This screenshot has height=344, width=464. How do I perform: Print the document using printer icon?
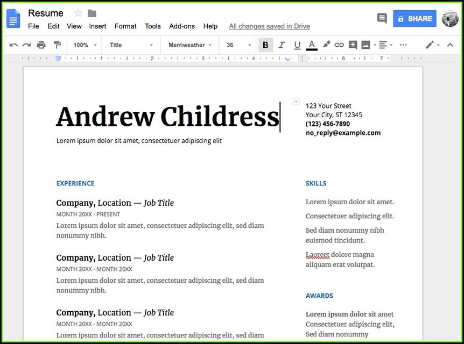point(41,45)
